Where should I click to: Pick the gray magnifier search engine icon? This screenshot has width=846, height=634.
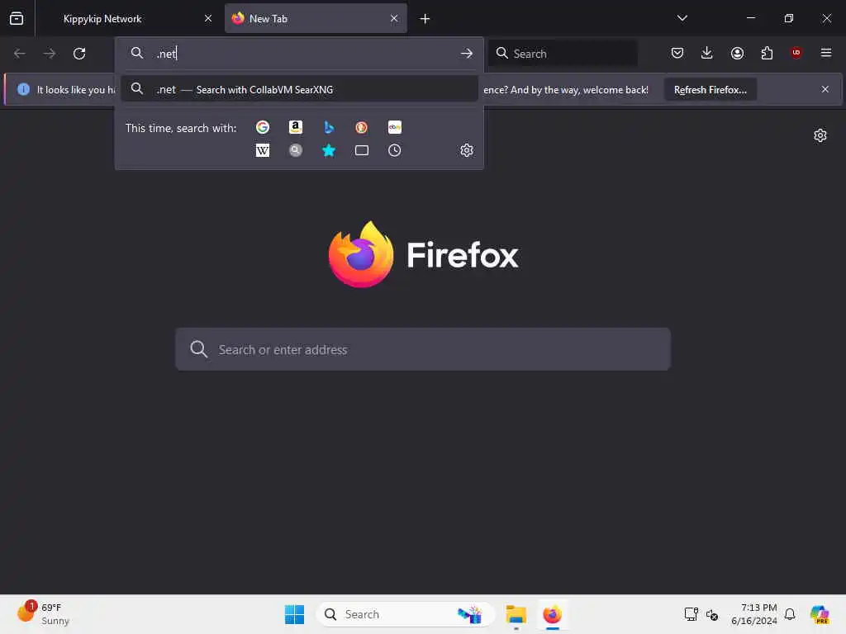[295, 150]
